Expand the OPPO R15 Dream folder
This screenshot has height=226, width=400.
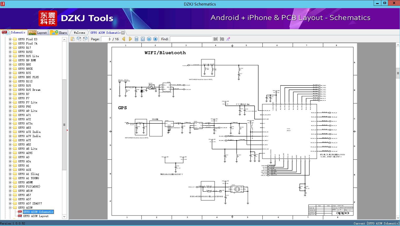(x=10, y=90)
